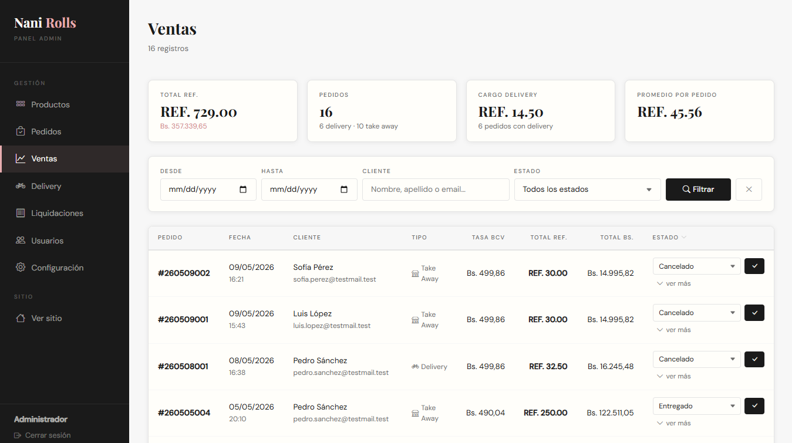Open Liquidaciones via its ledger icon
The width and height of the screenshot is (792, 443).
[21, 213]
